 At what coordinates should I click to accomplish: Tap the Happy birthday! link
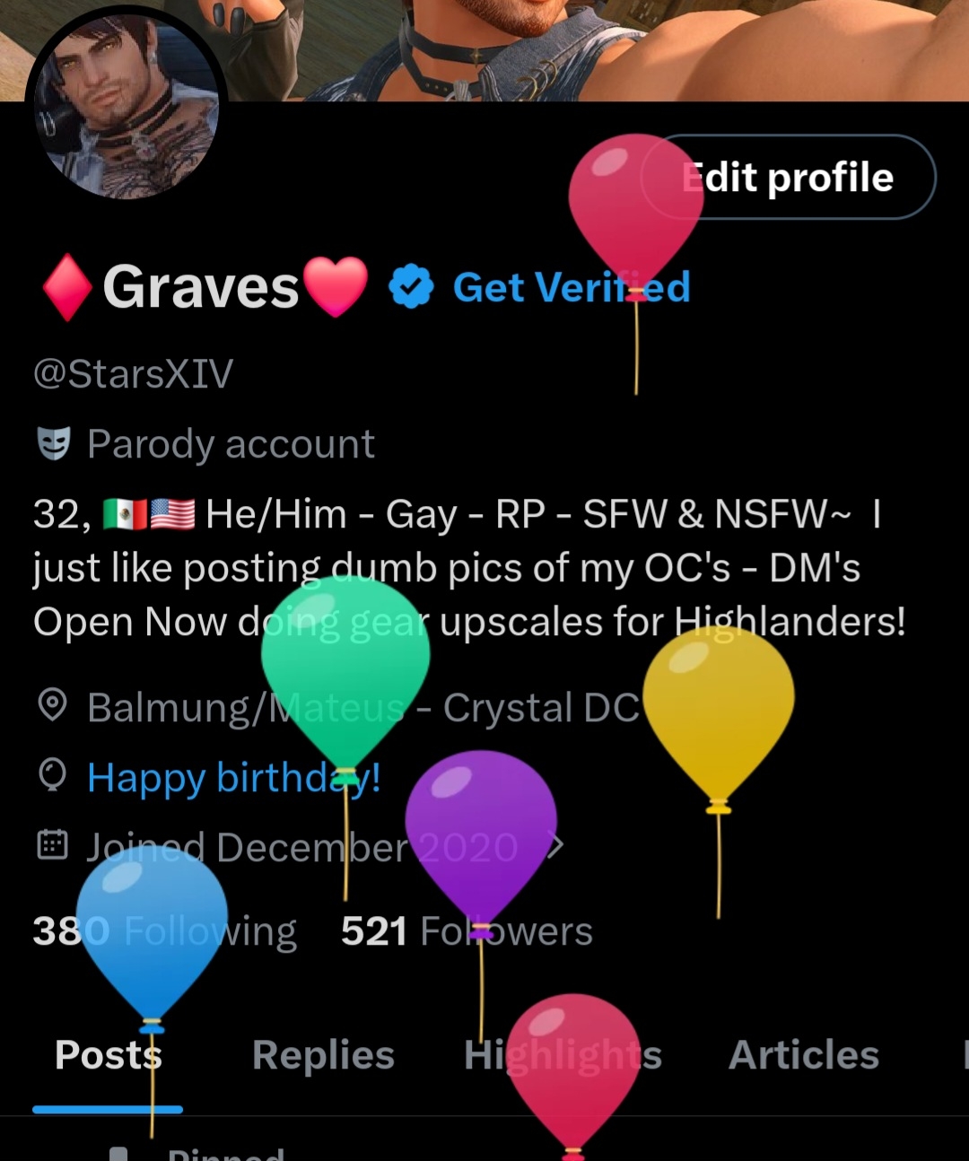click(x=234, y=777)
